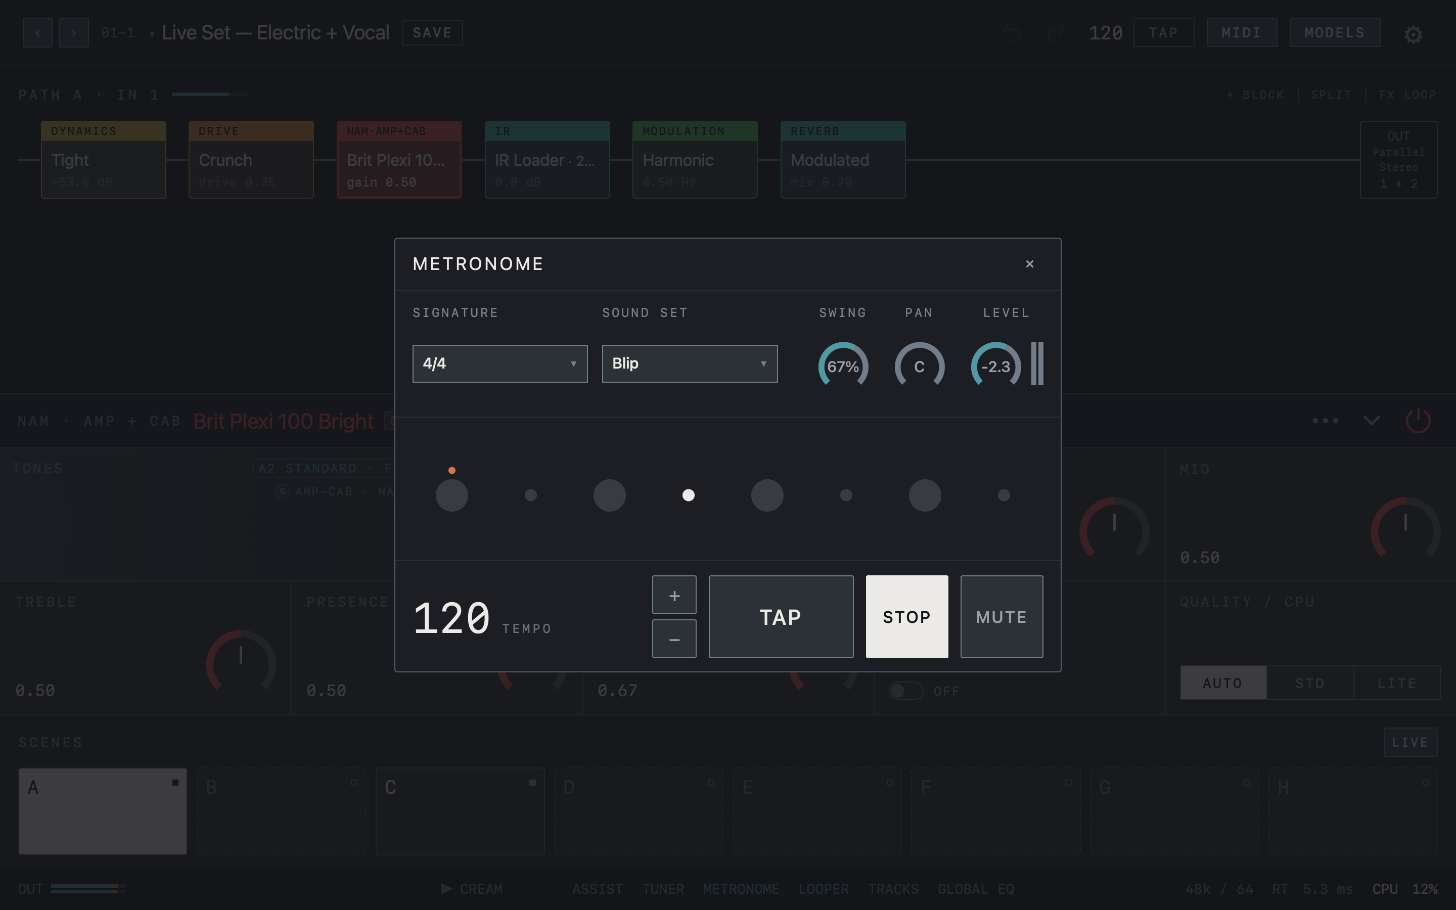Mute the metronome
The width and height of the screenshot is (1456, 910).
coord(1002,617)
